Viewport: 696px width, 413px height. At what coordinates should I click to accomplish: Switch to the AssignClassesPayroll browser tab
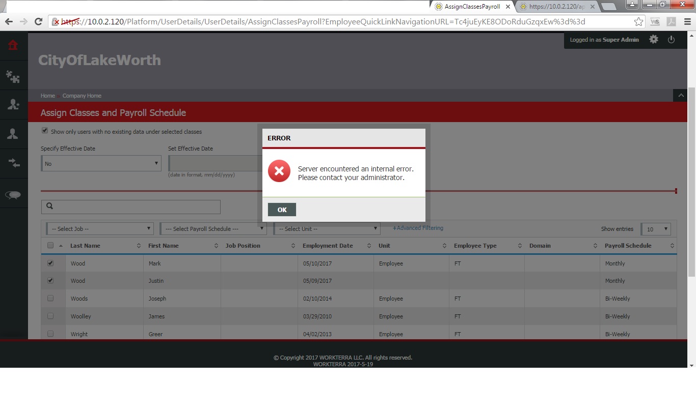click(x=472, y=7)
